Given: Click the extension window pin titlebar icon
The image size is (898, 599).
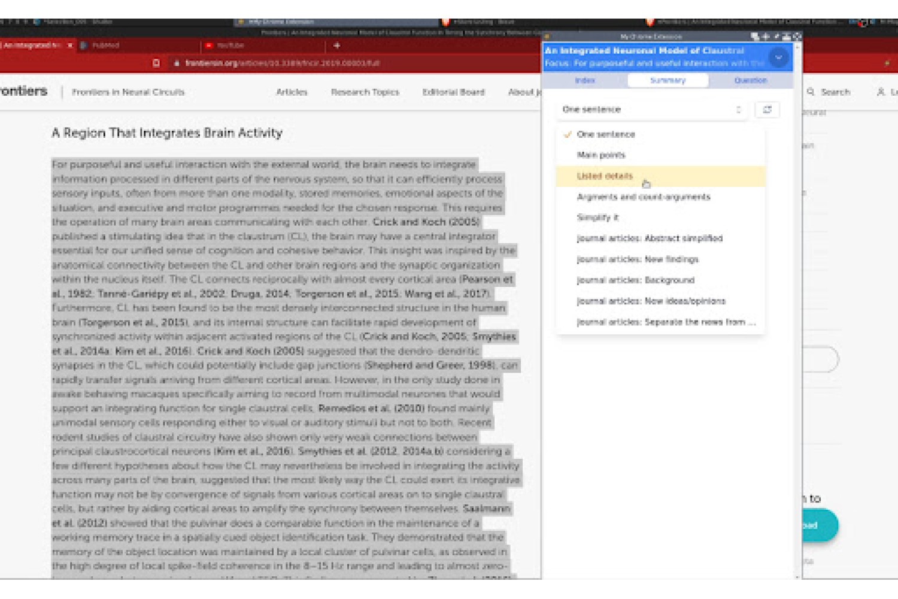Looking at the screenshot, I should pyautogui.click(x=776, y=37).
